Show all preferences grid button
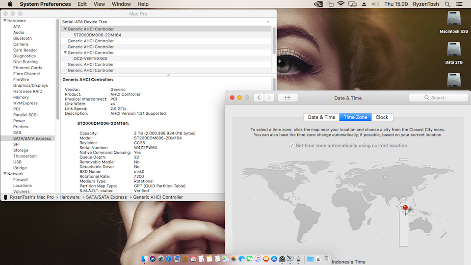The width and height of the screenshot is (471, 265). (288, 98)
